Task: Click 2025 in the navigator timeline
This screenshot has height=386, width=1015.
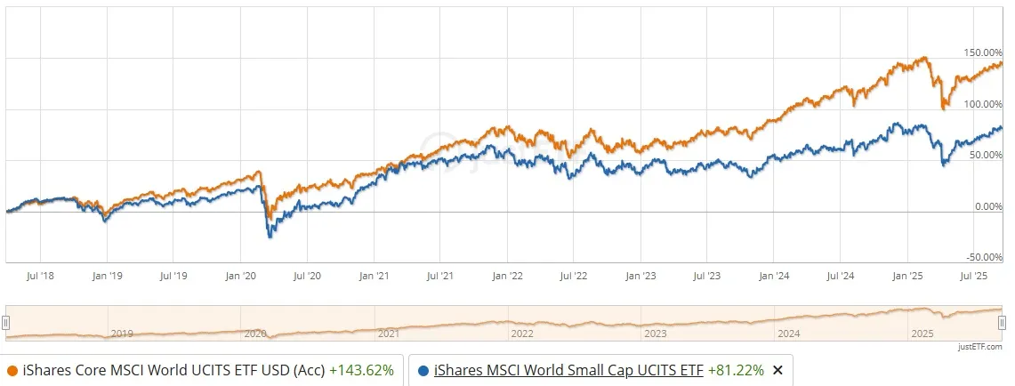Action: click(x=922, y=334)
